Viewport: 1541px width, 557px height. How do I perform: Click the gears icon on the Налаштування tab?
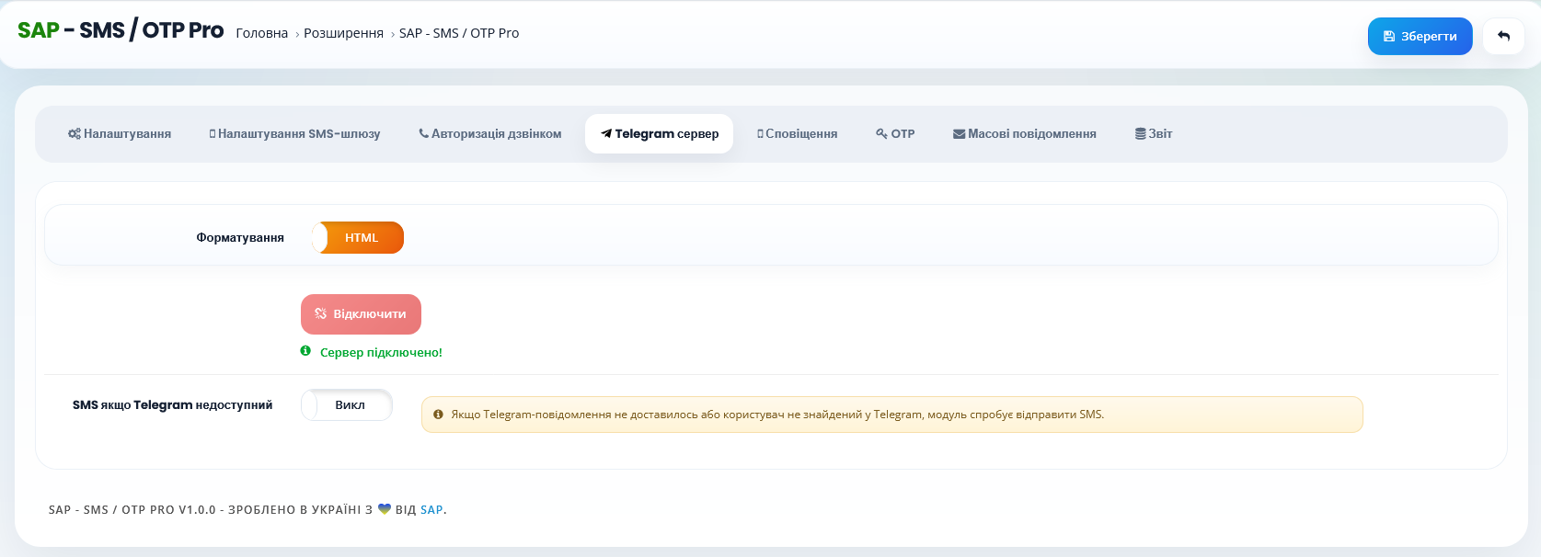pos(74,133)
